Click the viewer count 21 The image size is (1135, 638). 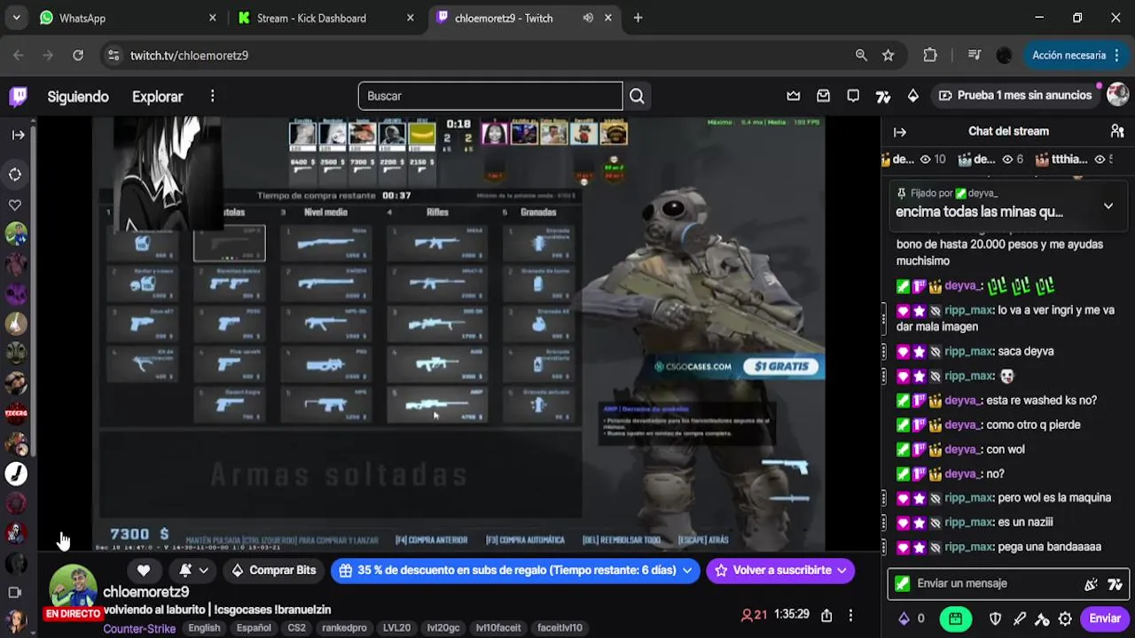coord(755,615)
